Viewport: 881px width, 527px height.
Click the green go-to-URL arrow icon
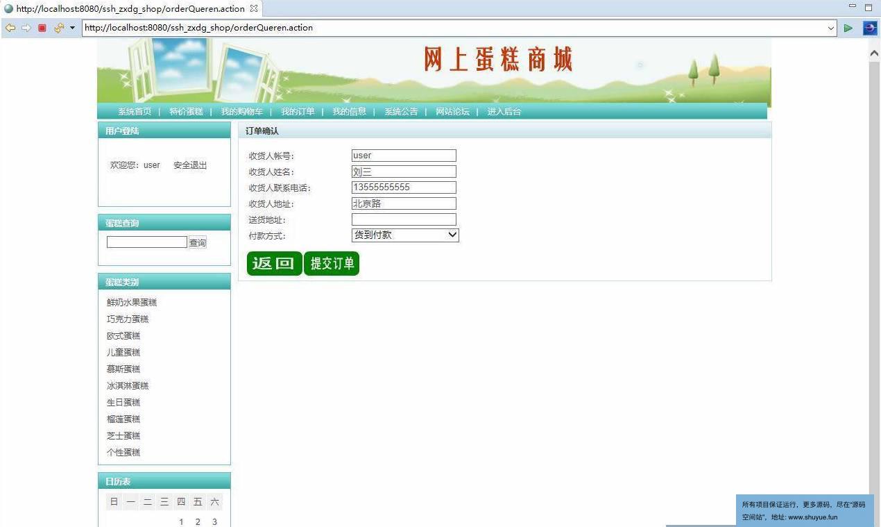tap(848, 28)
